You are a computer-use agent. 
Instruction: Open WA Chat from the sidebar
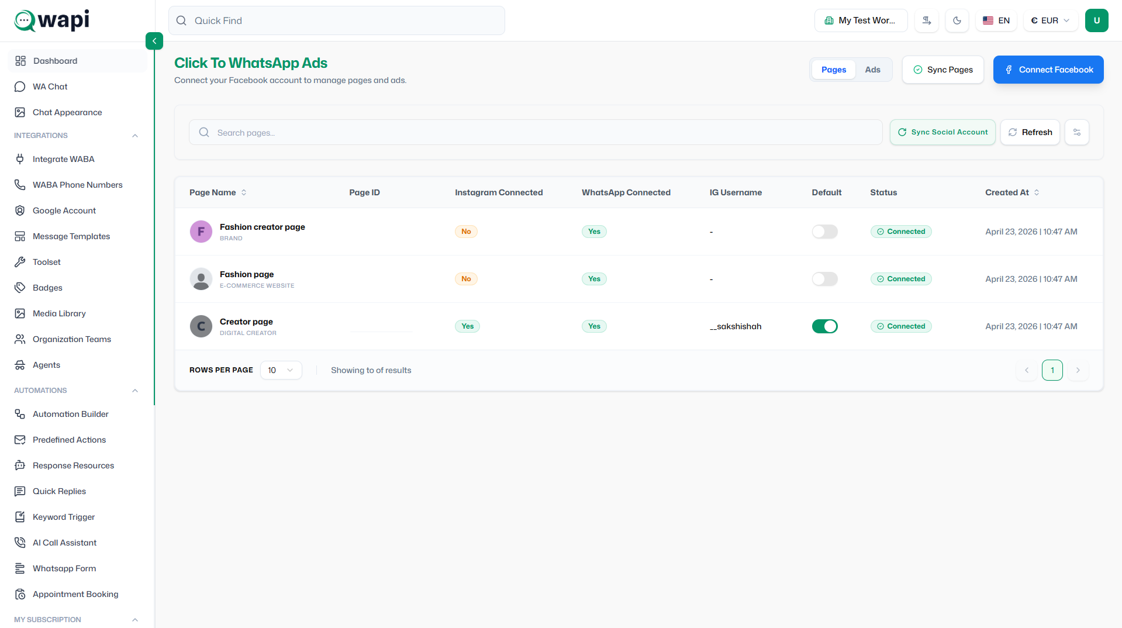pos(77,87)
